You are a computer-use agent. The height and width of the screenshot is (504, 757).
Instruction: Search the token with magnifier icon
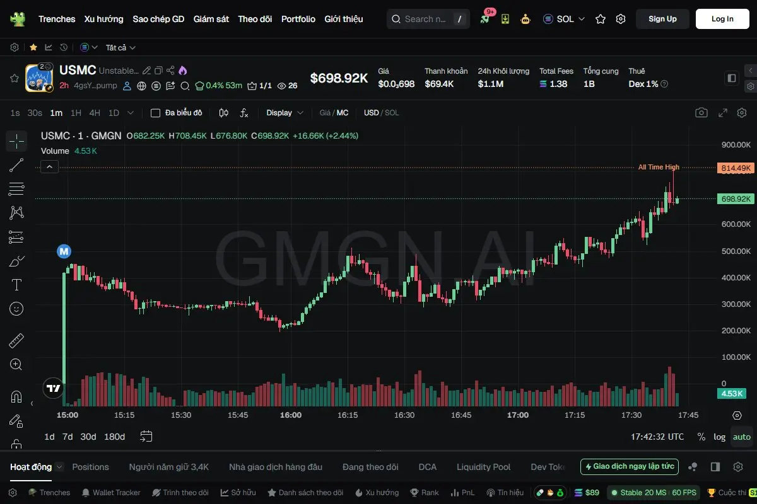coord(185,86)
